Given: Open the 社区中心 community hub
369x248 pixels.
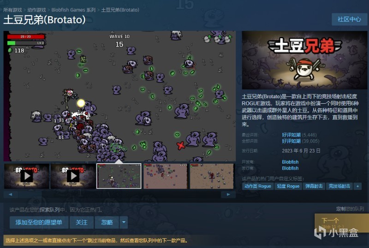Looking at the screenshot, I should click(x=349, y=19).
